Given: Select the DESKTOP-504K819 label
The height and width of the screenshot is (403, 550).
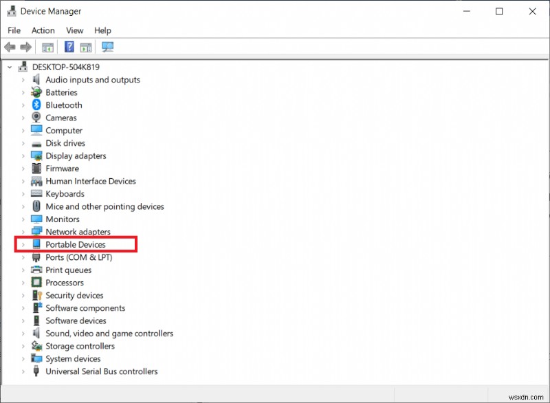Looking at the screenshot, I should click(66, 67).
